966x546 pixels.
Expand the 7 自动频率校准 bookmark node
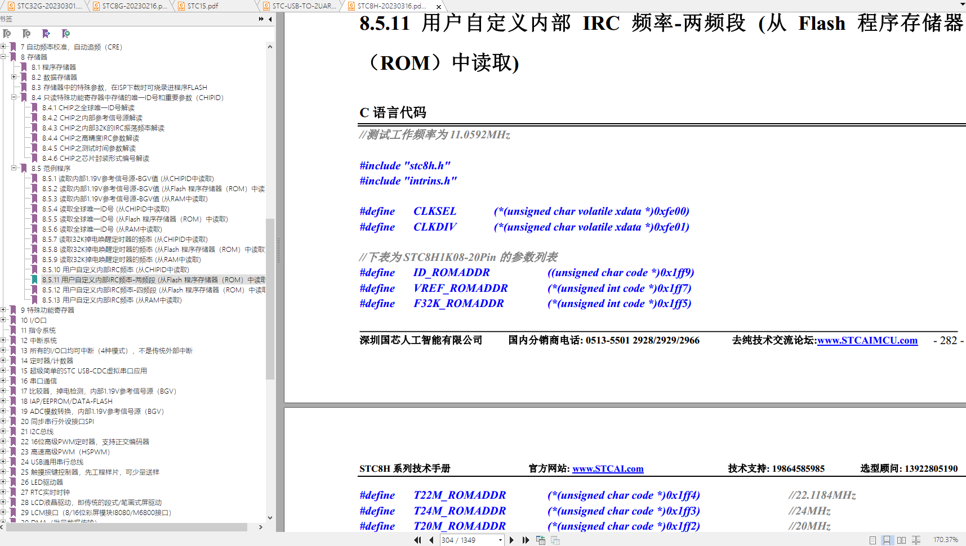coord(3,47)
